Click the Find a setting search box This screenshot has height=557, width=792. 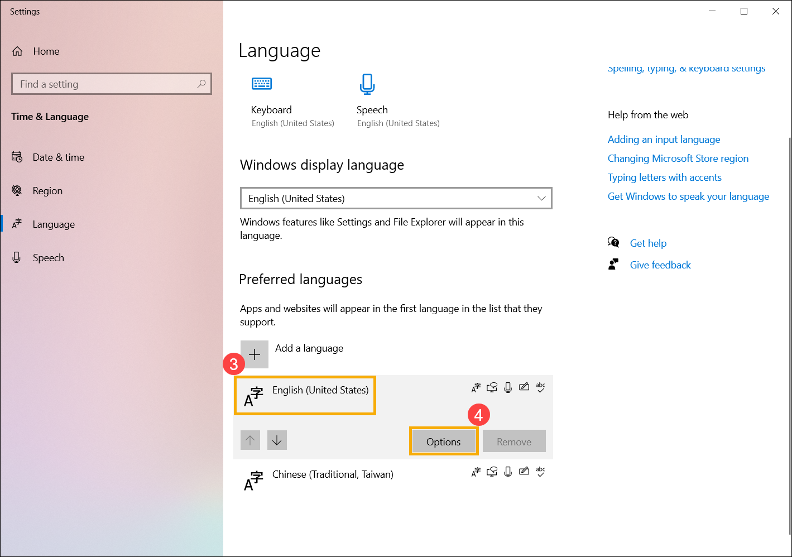112,84
